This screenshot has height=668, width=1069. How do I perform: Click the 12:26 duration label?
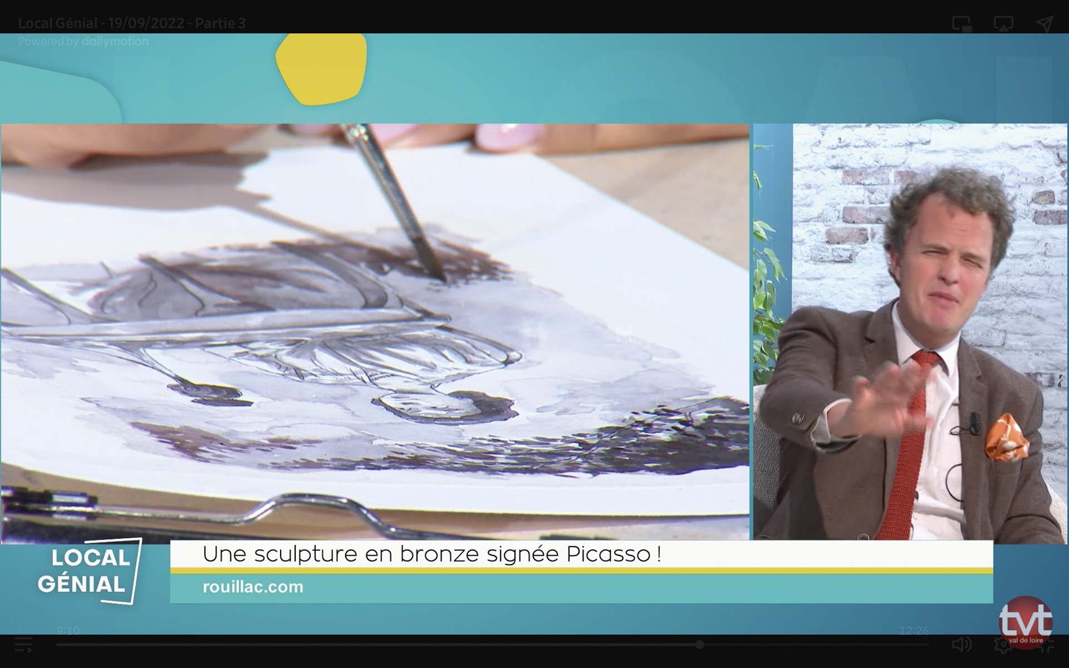(x=914, y=630)
